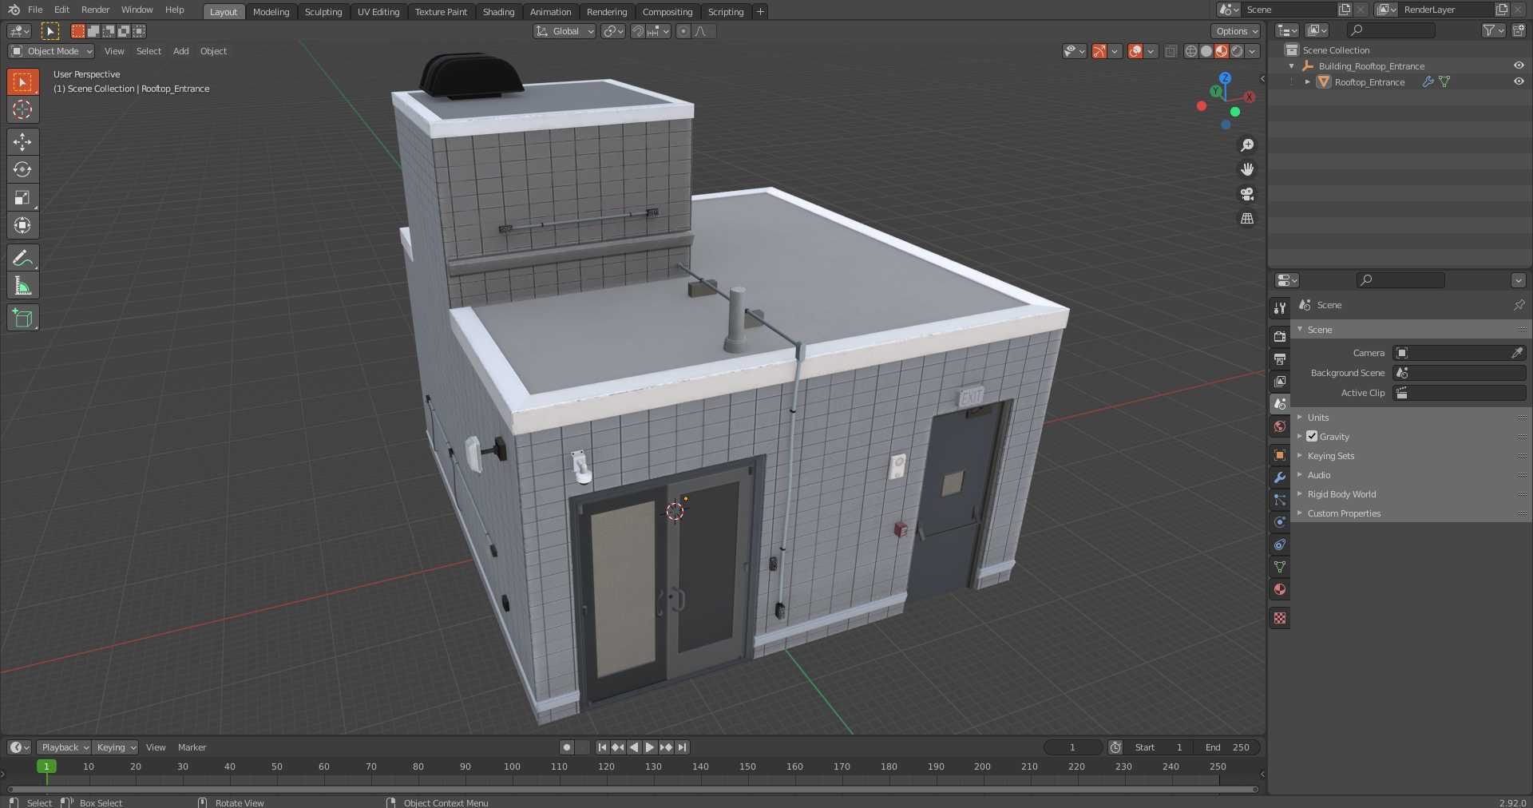The width and height of the screenshot is (1533, 808).
Task: Open Modifier properties wrench tab
Action: pos(1280,477)
